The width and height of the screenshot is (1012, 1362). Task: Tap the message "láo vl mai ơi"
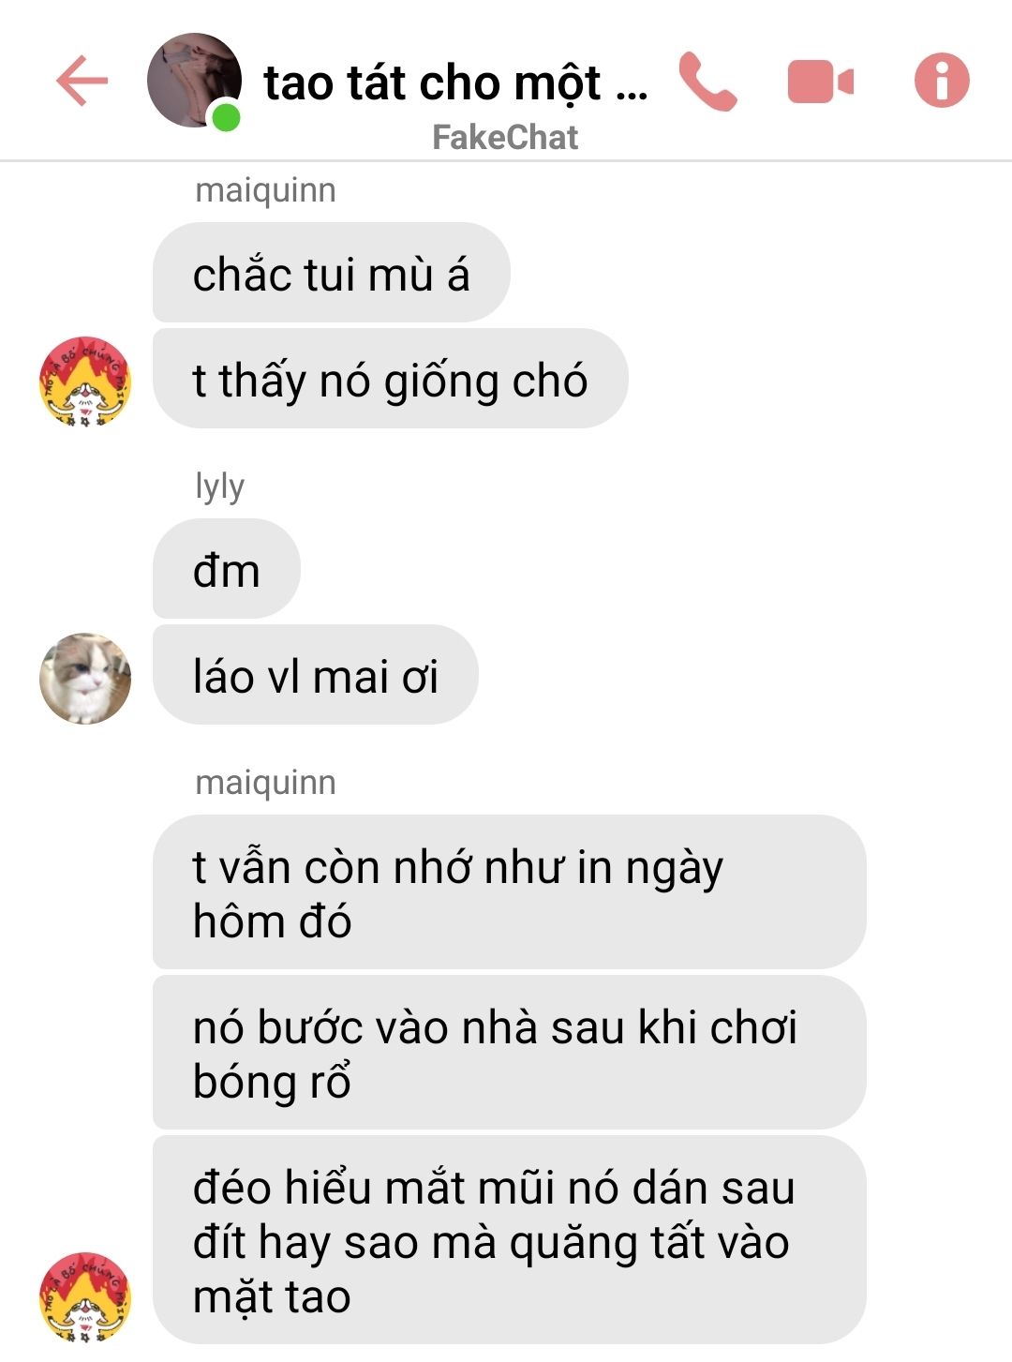(315, 675)
